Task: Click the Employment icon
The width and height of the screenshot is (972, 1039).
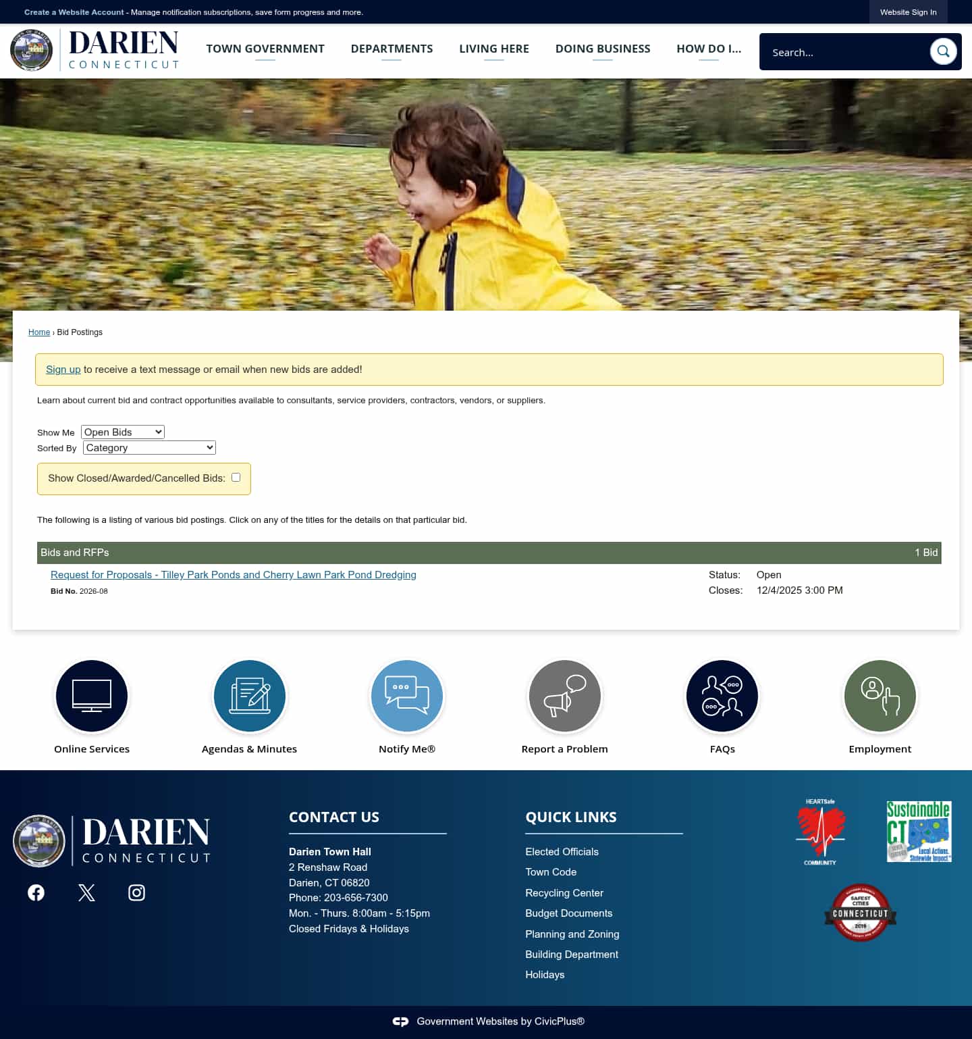Action: [x=879, y=696]
